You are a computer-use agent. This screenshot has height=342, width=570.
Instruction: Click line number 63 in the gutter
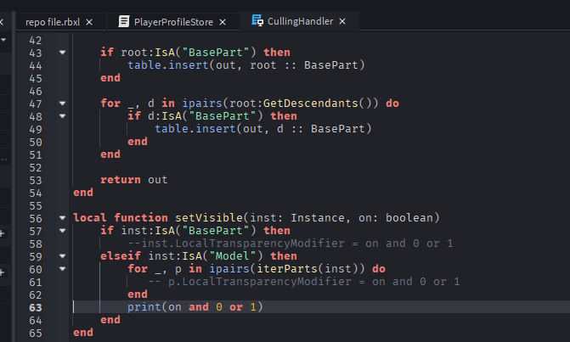tap(35, 307)
